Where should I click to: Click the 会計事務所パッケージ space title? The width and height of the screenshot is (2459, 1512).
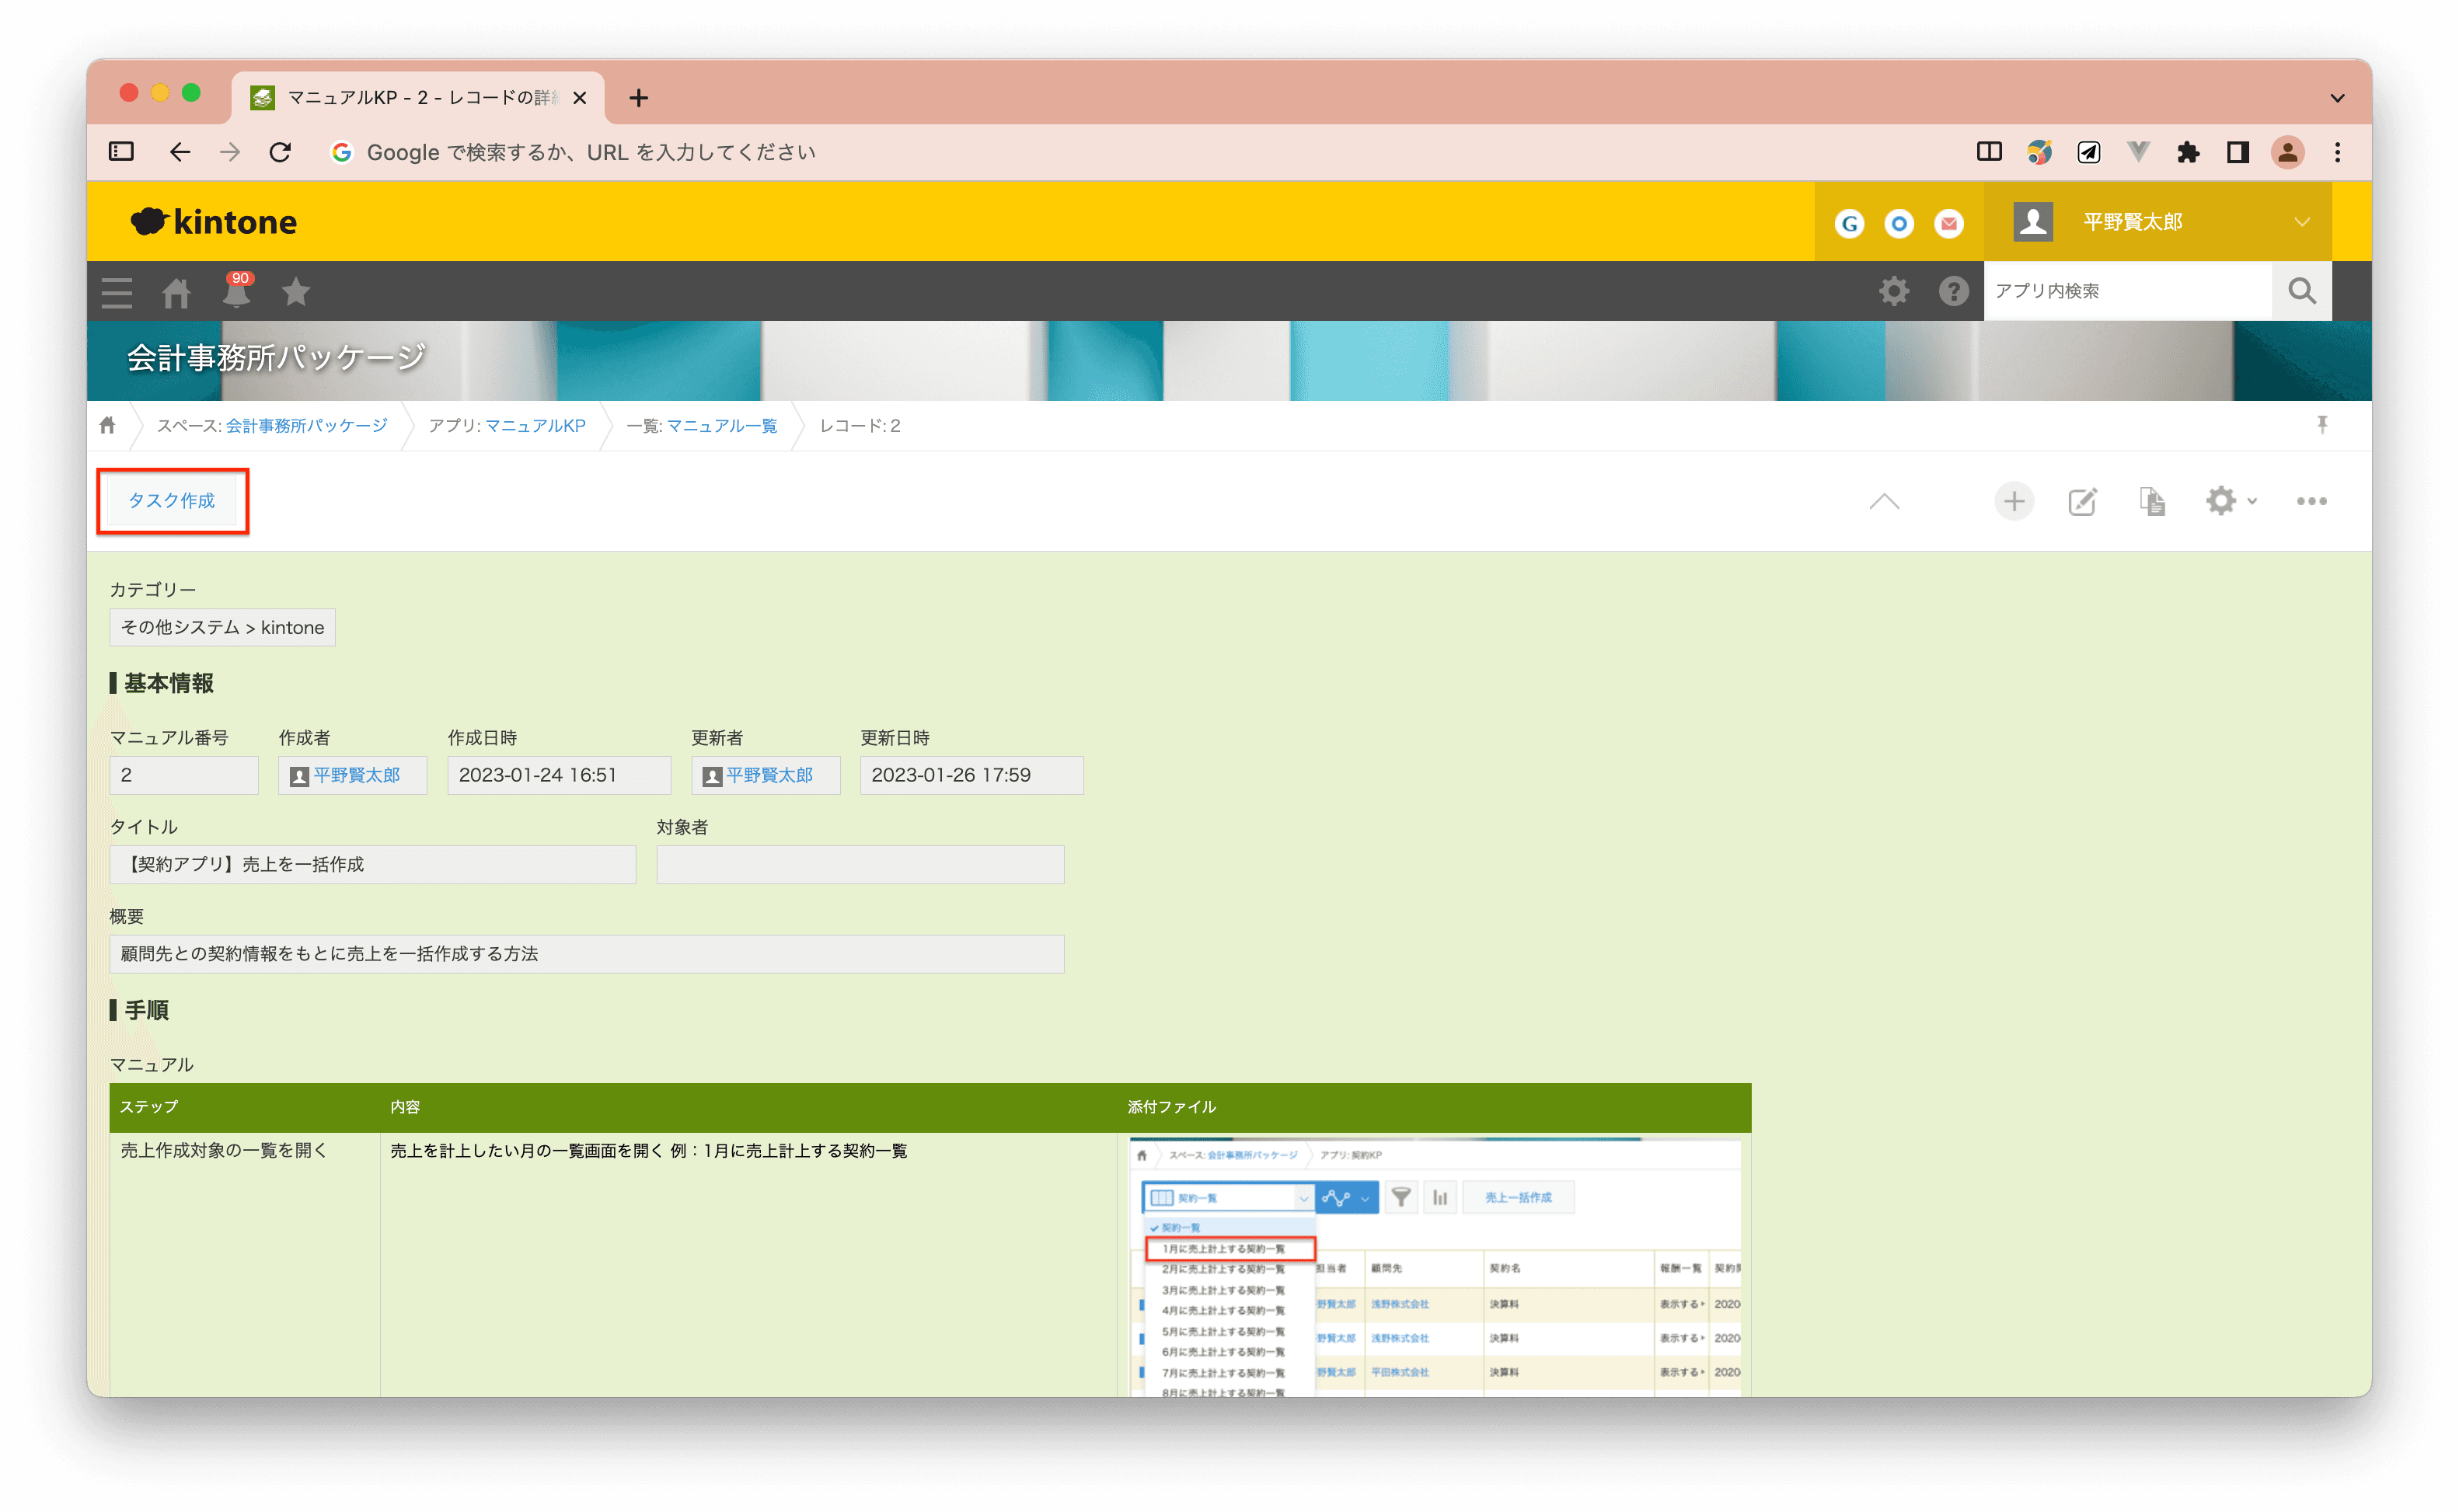[276, 357]
